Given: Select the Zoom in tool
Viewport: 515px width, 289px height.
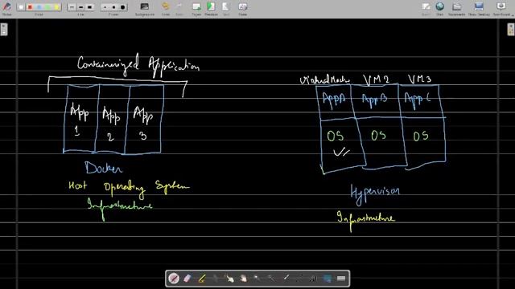Looking at the screenshot, I should coord(257,279).
